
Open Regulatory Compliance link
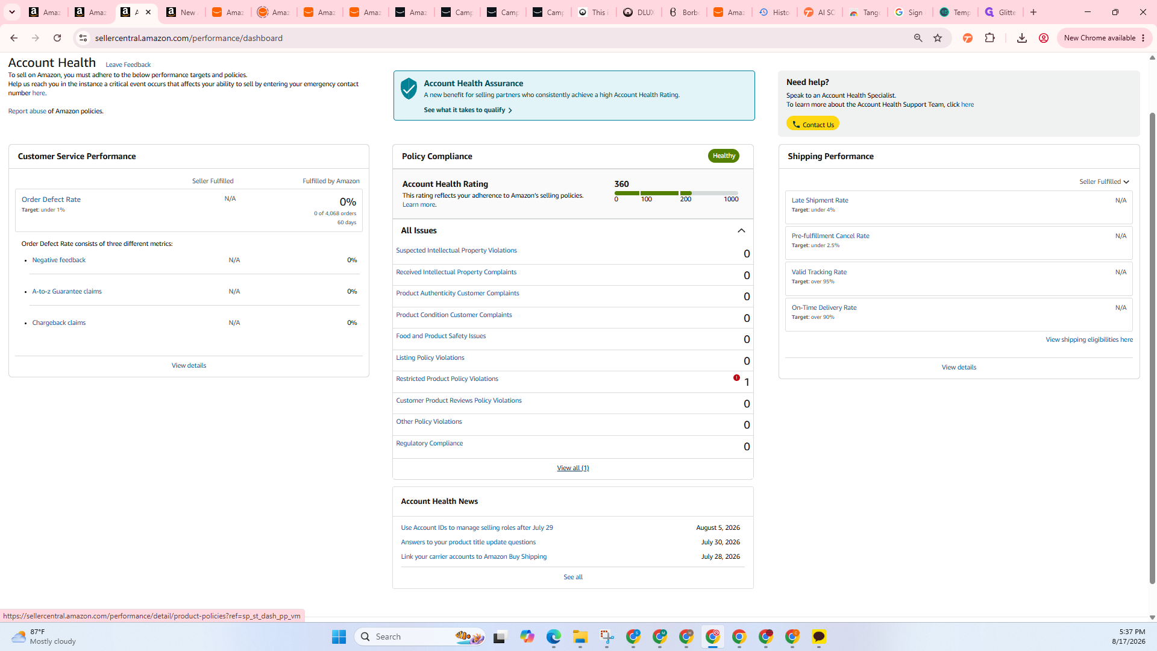point(430,444)
